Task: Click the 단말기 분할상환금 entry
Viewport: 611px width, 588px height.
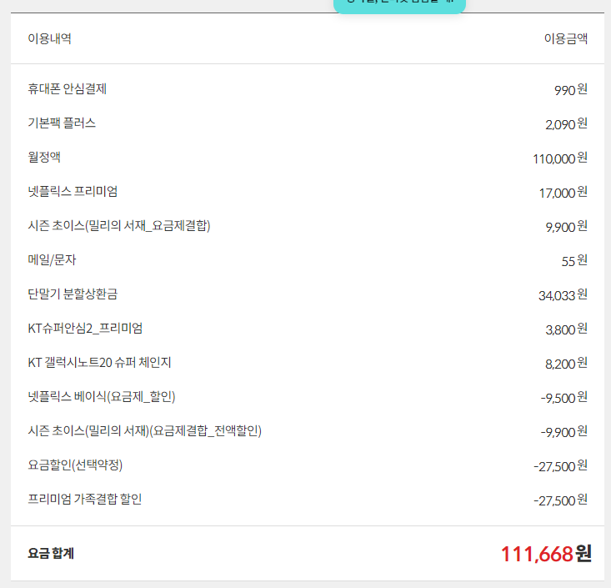Action: coord(78,294)
